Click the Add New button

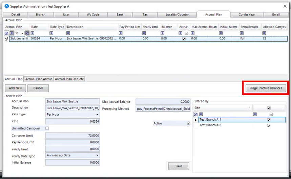click(x=15, y=88)
